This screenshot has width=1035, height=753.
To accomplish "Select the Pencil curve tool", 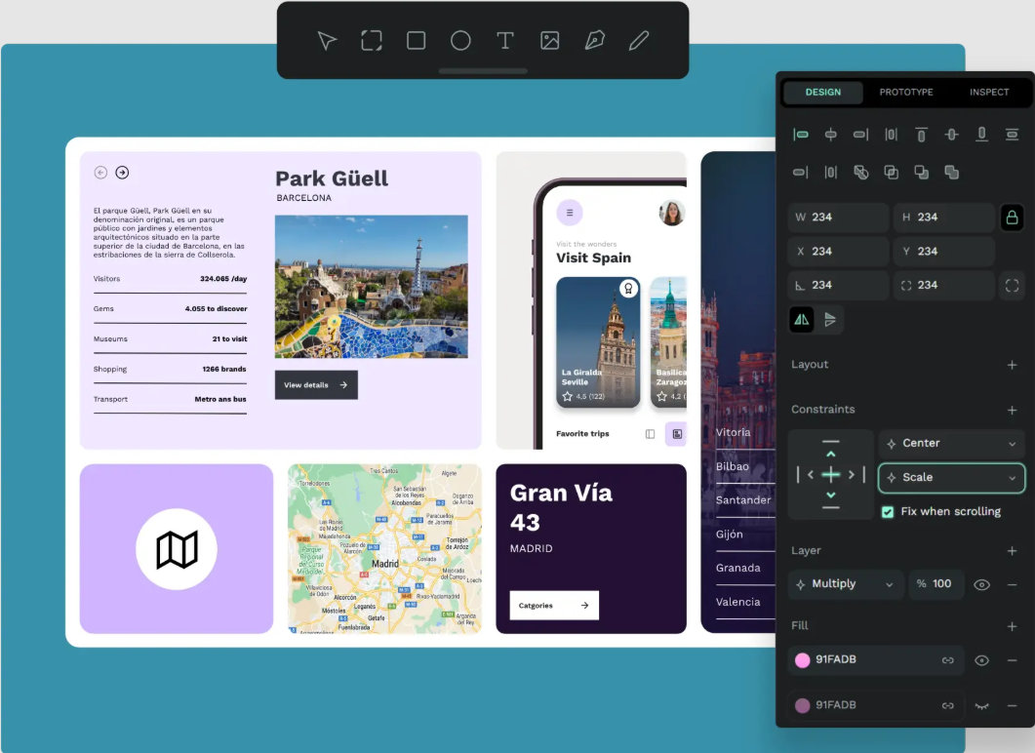I will tap(638, 41).
